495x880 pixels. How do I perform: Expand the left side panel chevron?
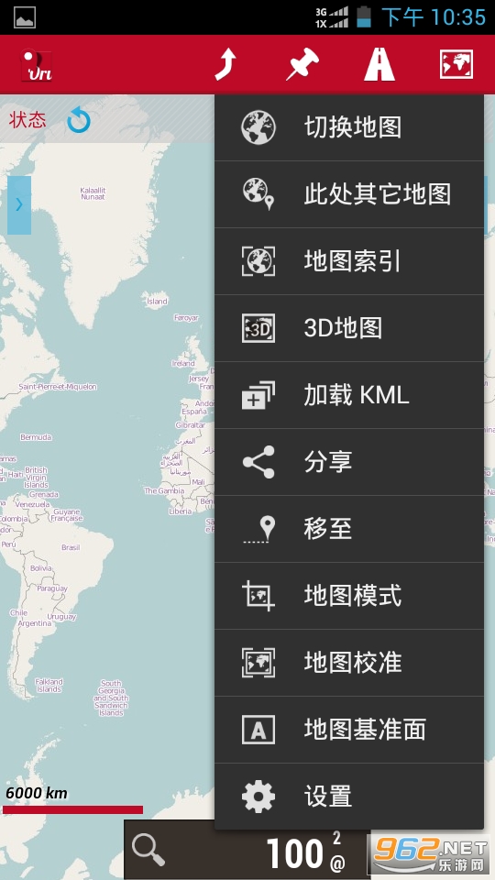(x=19, y=204)
